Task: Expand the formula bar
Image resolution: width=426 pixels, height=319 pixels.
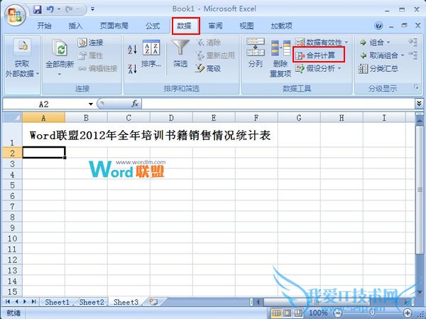Action: tap(419, 103)
